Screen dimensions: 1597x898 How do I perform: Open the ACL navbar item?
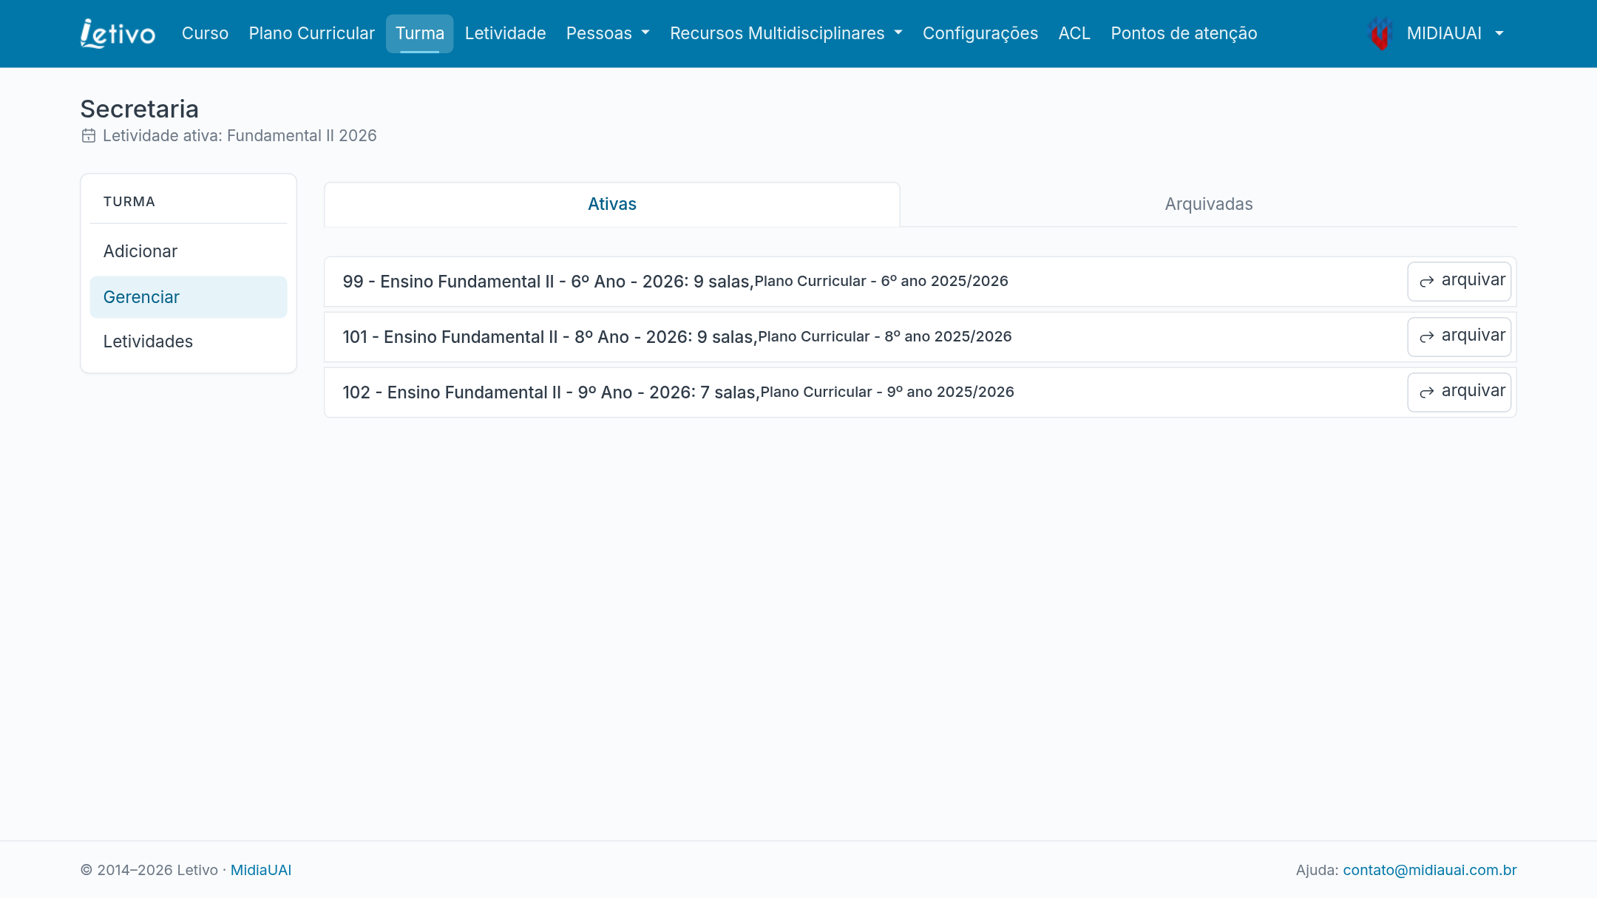pos(1074,33)
